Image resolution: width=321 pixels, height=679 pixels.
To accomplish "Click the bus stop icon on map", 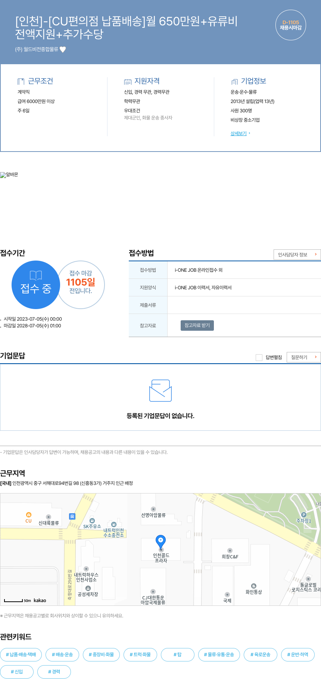I will (x=72, y=516).
